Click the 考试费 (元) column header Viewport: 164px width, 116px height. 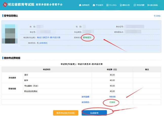pyautogui.click(x=112, y=70)
